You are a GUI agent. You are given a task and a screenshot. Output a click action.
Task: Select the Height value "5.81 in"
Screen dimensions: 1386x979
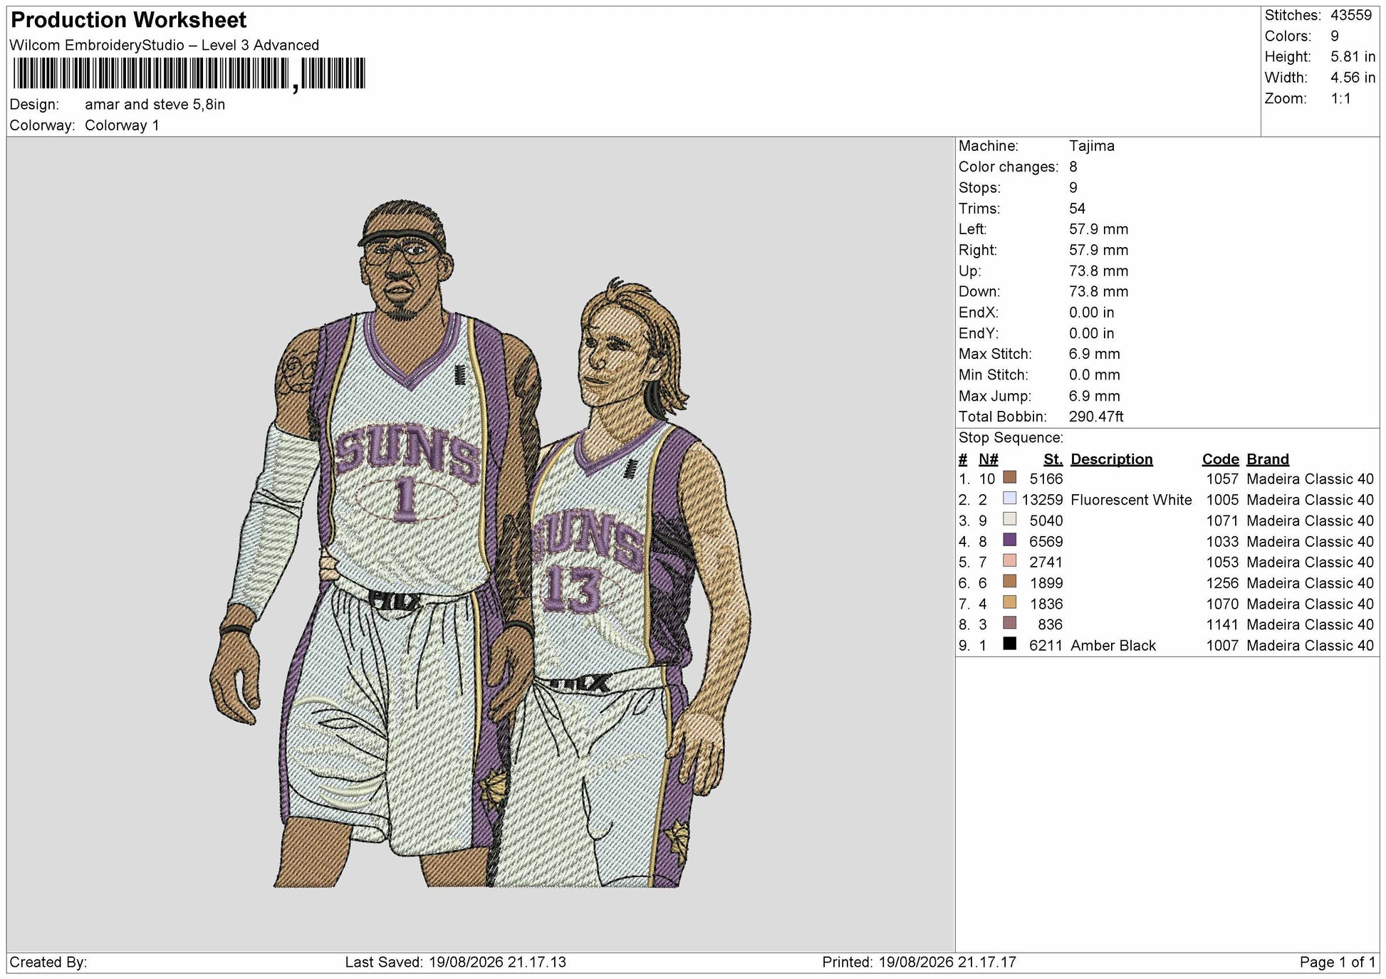[1353, 57]
